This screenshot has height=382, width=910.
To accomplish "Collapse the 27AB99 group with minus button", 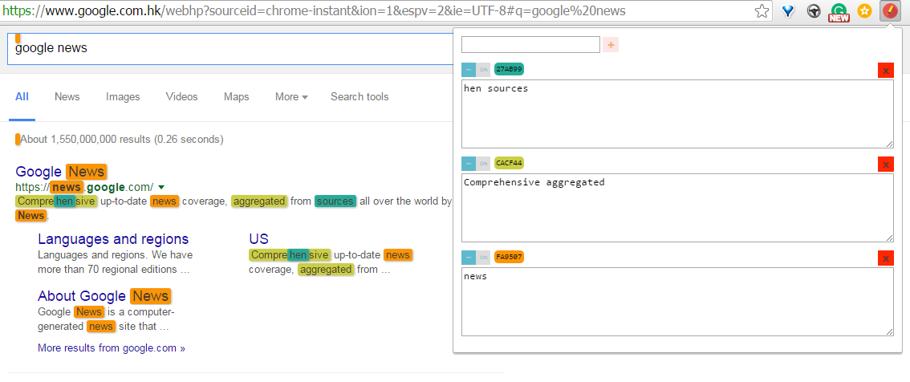I will click(469, 70).
